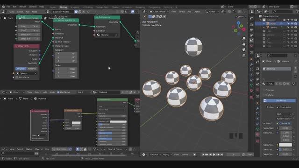
Task: Click the red X axis ball on navigation gizmo
Action: point(244,29)
